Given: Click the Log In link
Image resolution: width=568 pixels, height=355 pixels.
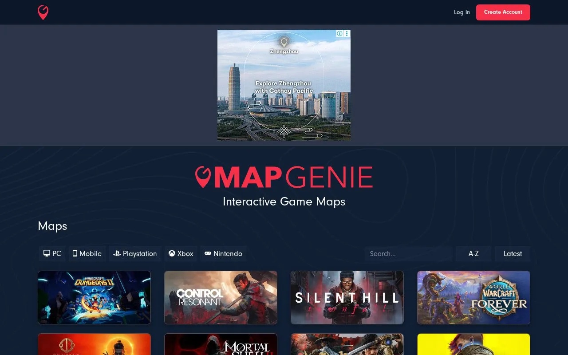Looking at the screenshot, I should [x=461, y=12].
